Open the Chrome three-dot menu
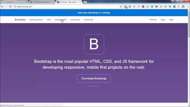 pos(188,7)
